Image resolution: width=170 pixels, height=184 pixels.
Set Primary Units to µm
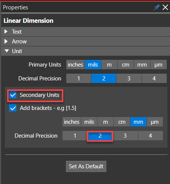click(158, 65)
